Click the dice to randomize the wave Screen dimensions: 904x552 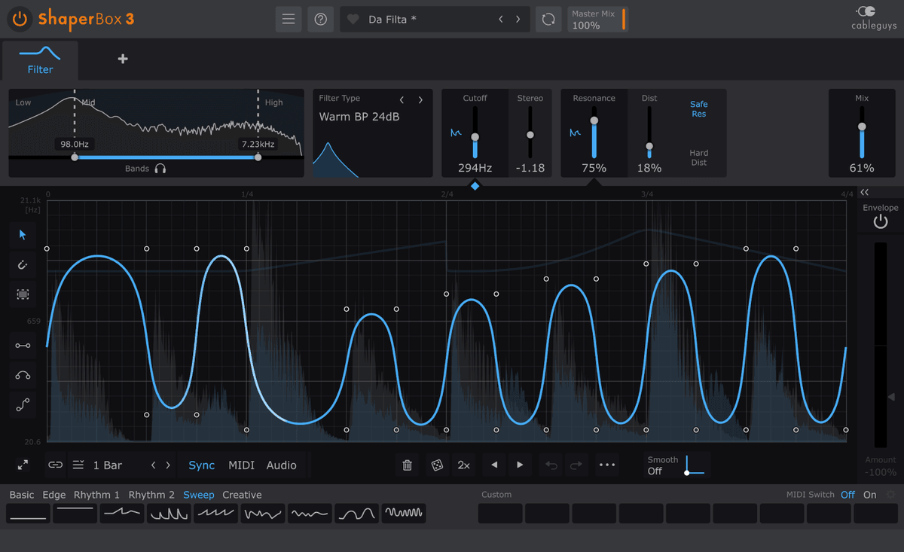[437, 465]
